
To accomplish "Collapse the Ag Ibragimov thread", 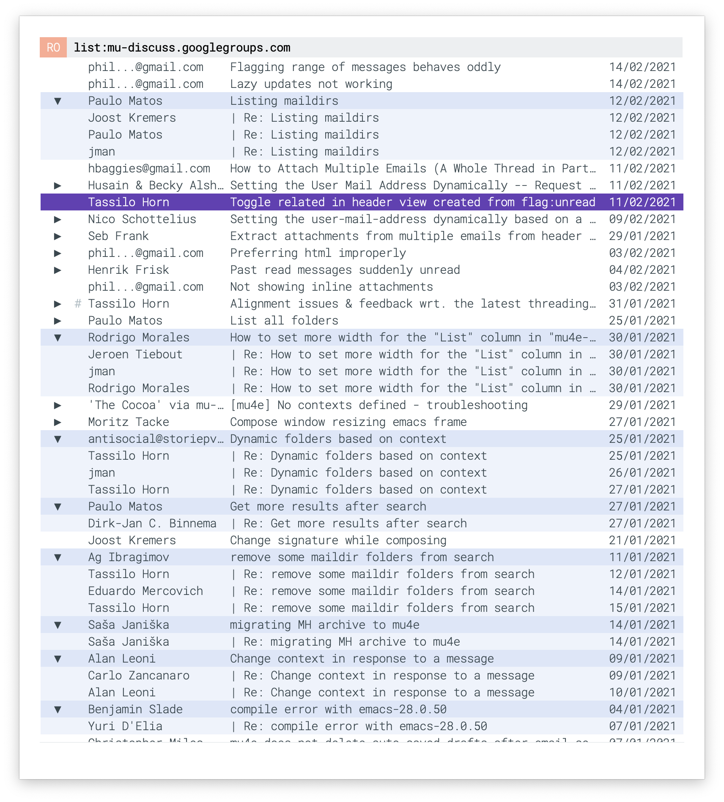I will pos(58,557).
